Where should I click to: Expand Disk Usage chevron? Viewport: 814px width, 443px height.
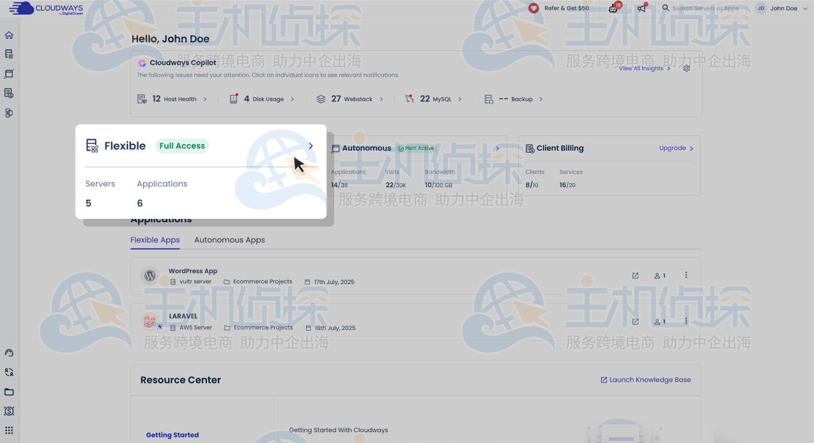click(293, 99)
